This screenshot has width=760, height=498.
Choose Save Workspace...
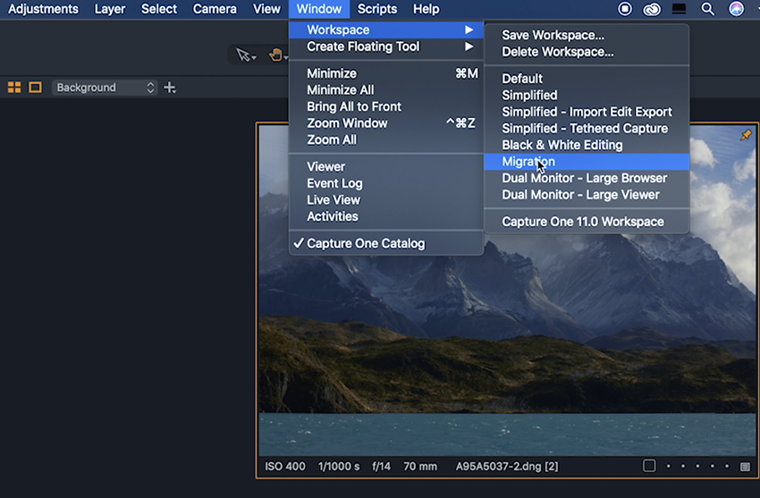pos(587,36)
